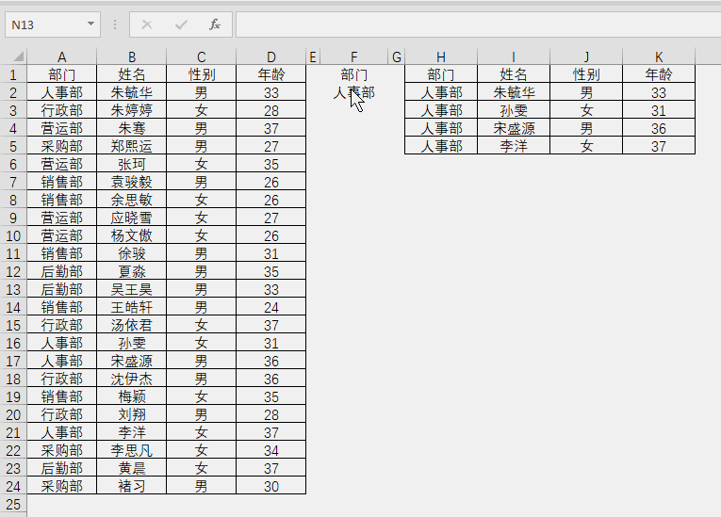
Task: Open the Insert Function fx dialog
Action: tap(215, 24)
